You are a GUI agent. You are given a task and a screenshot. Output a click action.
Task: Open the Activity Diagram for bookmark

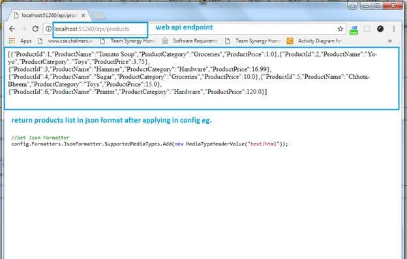[314, 40]
